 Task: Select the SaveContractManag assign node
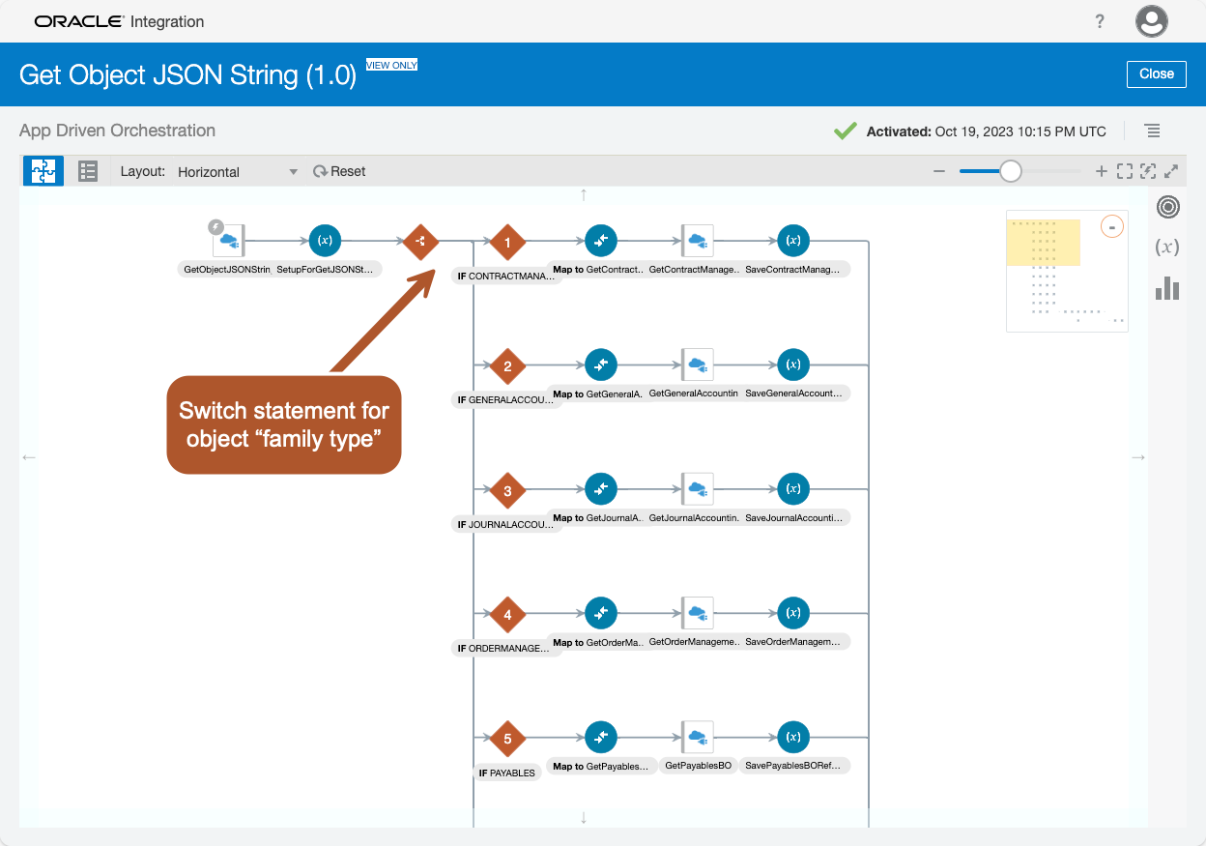click(792, 240)
